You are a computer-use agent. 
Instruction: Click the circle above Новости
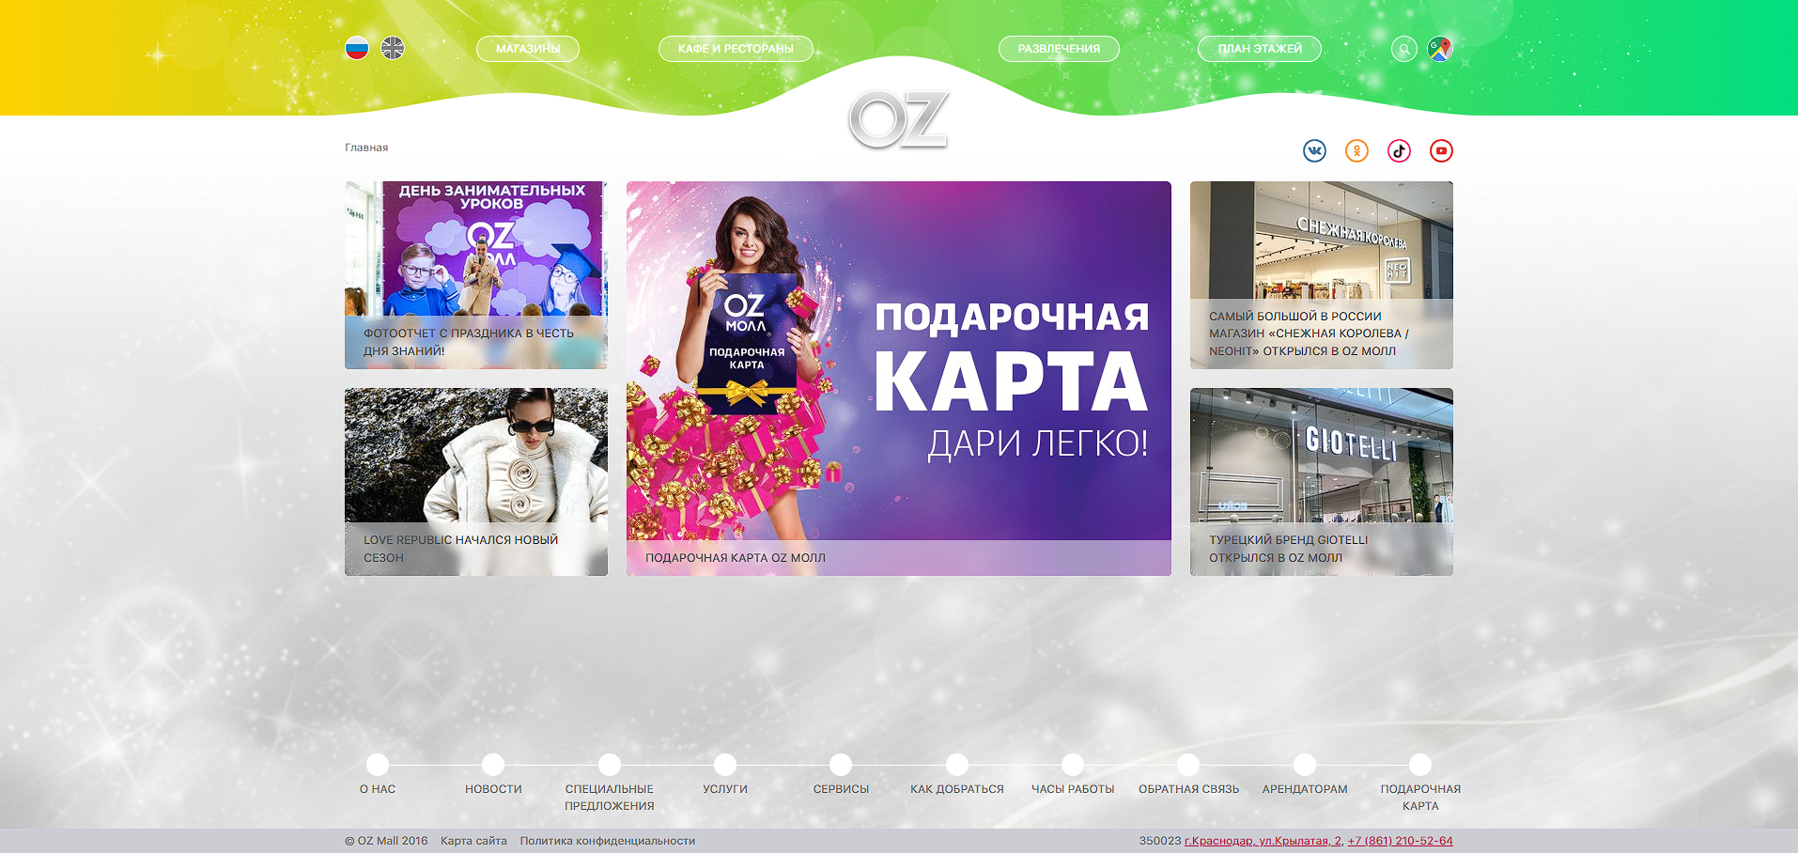(x=493, y=765)
